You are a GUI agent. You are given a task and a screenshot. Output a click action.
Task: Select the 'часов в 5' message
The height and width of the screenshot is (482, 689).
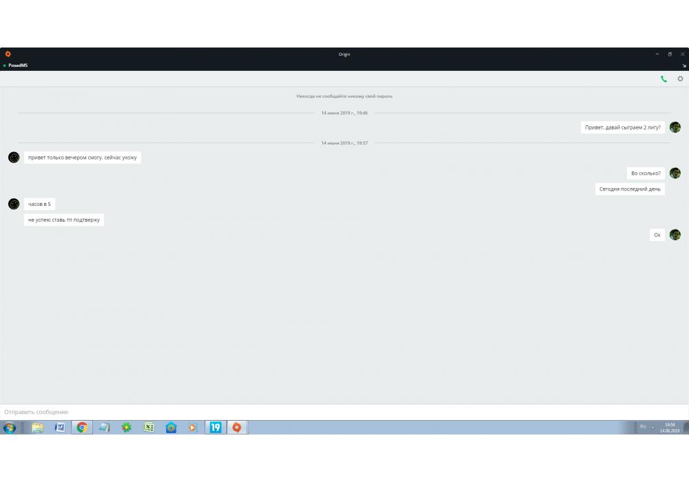click(39, 204)
